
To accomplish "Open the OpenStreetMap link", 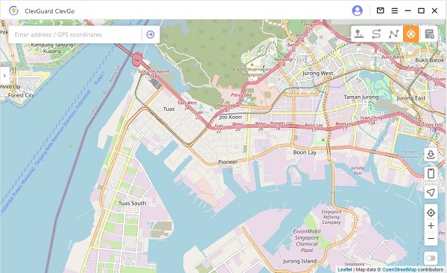I will click(x=399, y=269).
